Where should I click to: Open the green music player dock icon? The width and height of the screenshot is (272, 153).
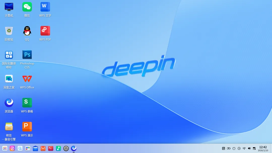click(x=58, y=148)
